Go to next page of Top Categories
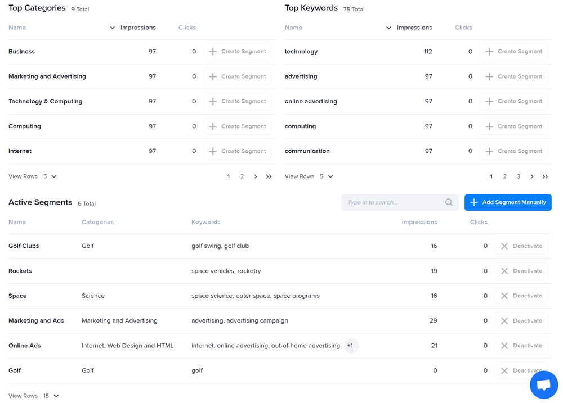Image resolution: width=563 pixels, height=403 pixels. tap(256, 176)
